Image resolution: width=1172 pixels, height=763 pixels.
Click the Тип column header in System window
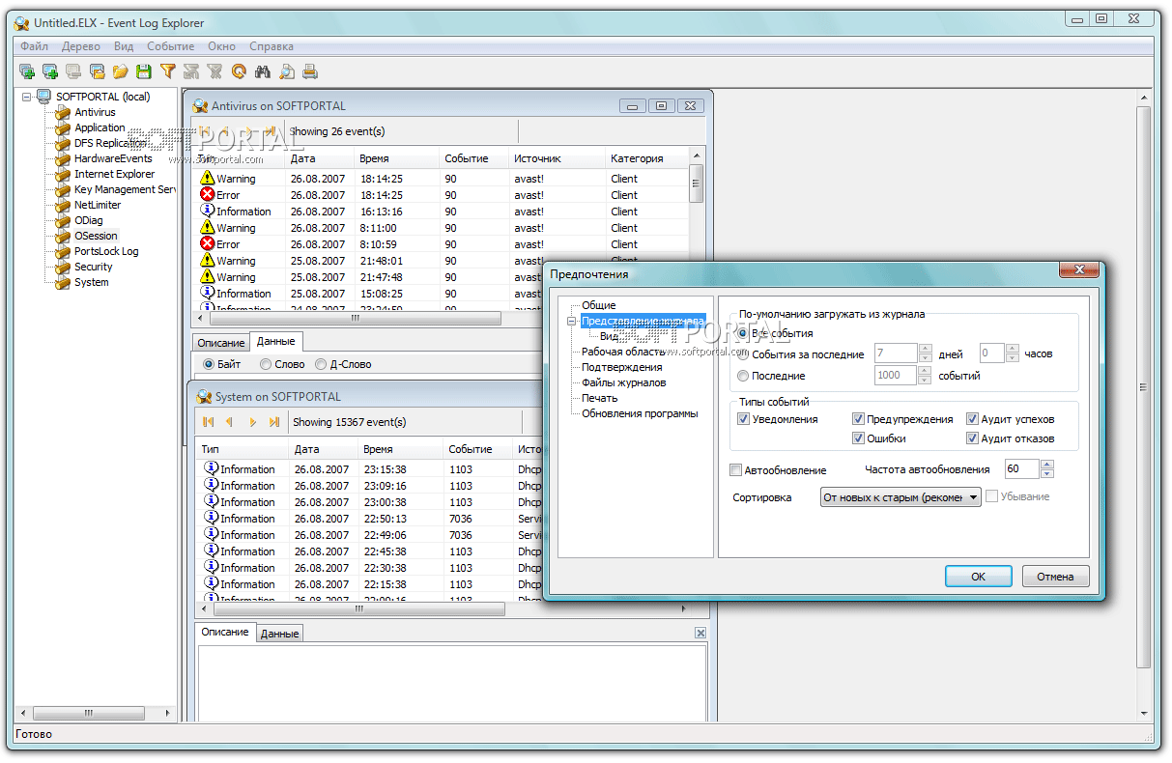[241, 449]
